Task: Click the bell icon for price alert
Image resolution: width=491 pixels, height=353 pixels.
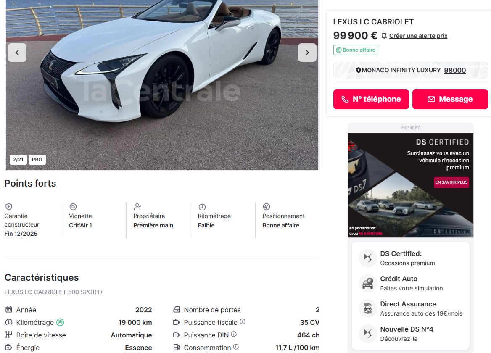Action: (x=384, y=36)
